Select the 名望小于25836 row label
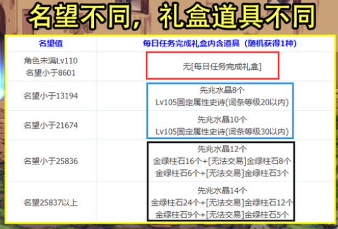Image resolution: width=338 pixels, height=229 pixels. point(51,161)
